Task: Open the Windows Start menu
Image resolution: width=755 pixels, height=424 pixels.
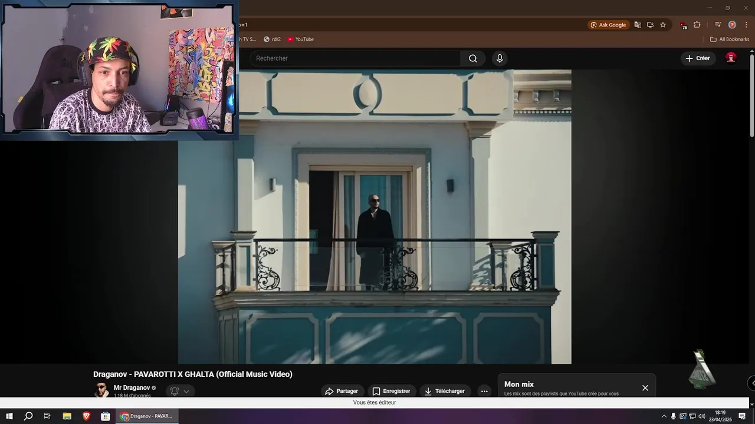Action: [x=9, y=416]
